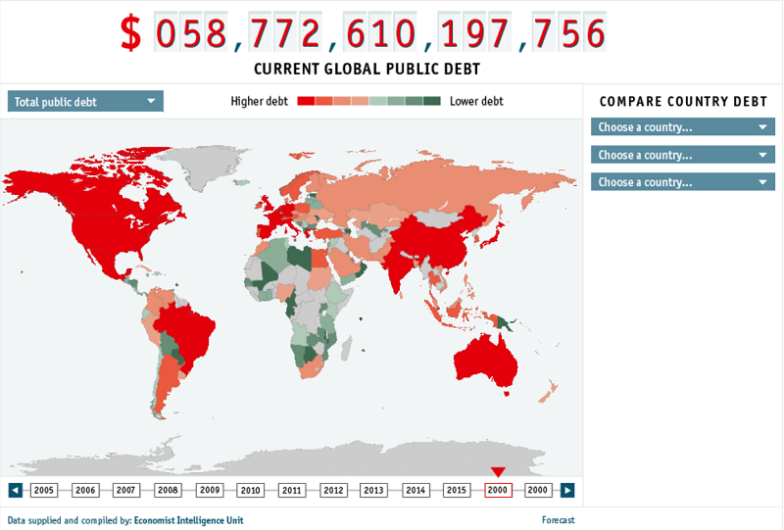Click the COMPARE COUNTRY DEBT heading
This screenshot has width=784, height=530.
(683, 102)
